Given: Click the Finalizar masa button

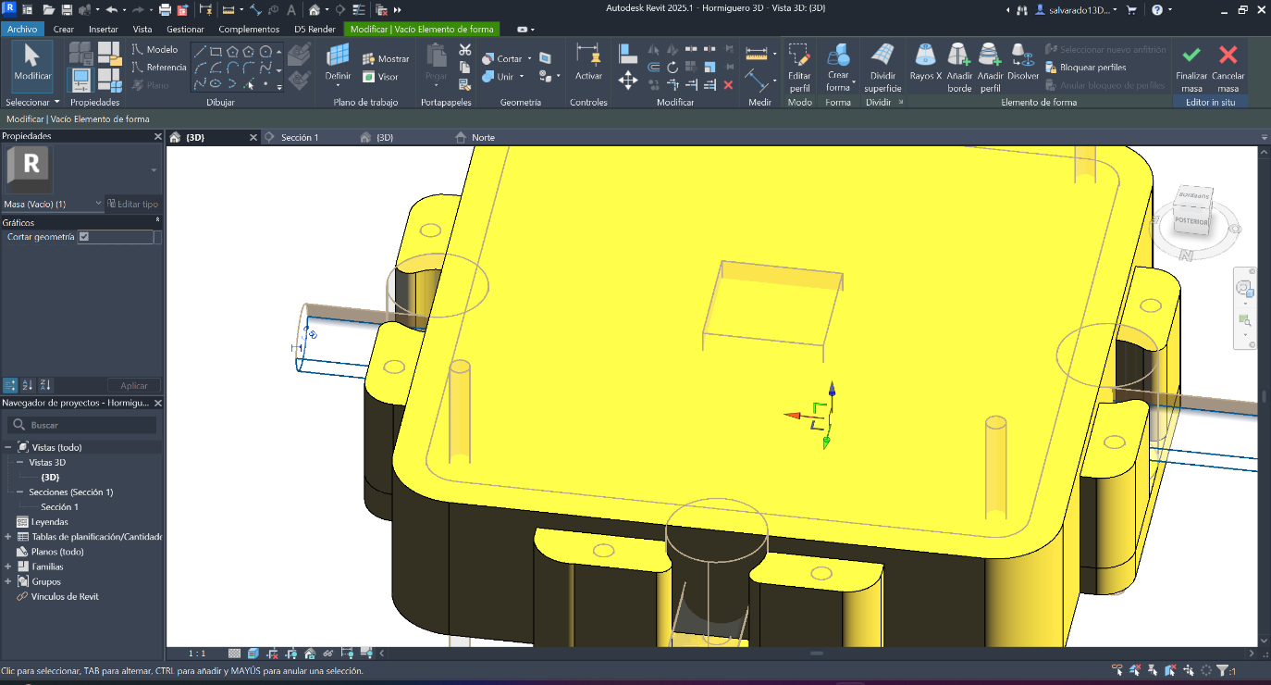Looking at the screenshot, I should click(x=1191, y=65).
